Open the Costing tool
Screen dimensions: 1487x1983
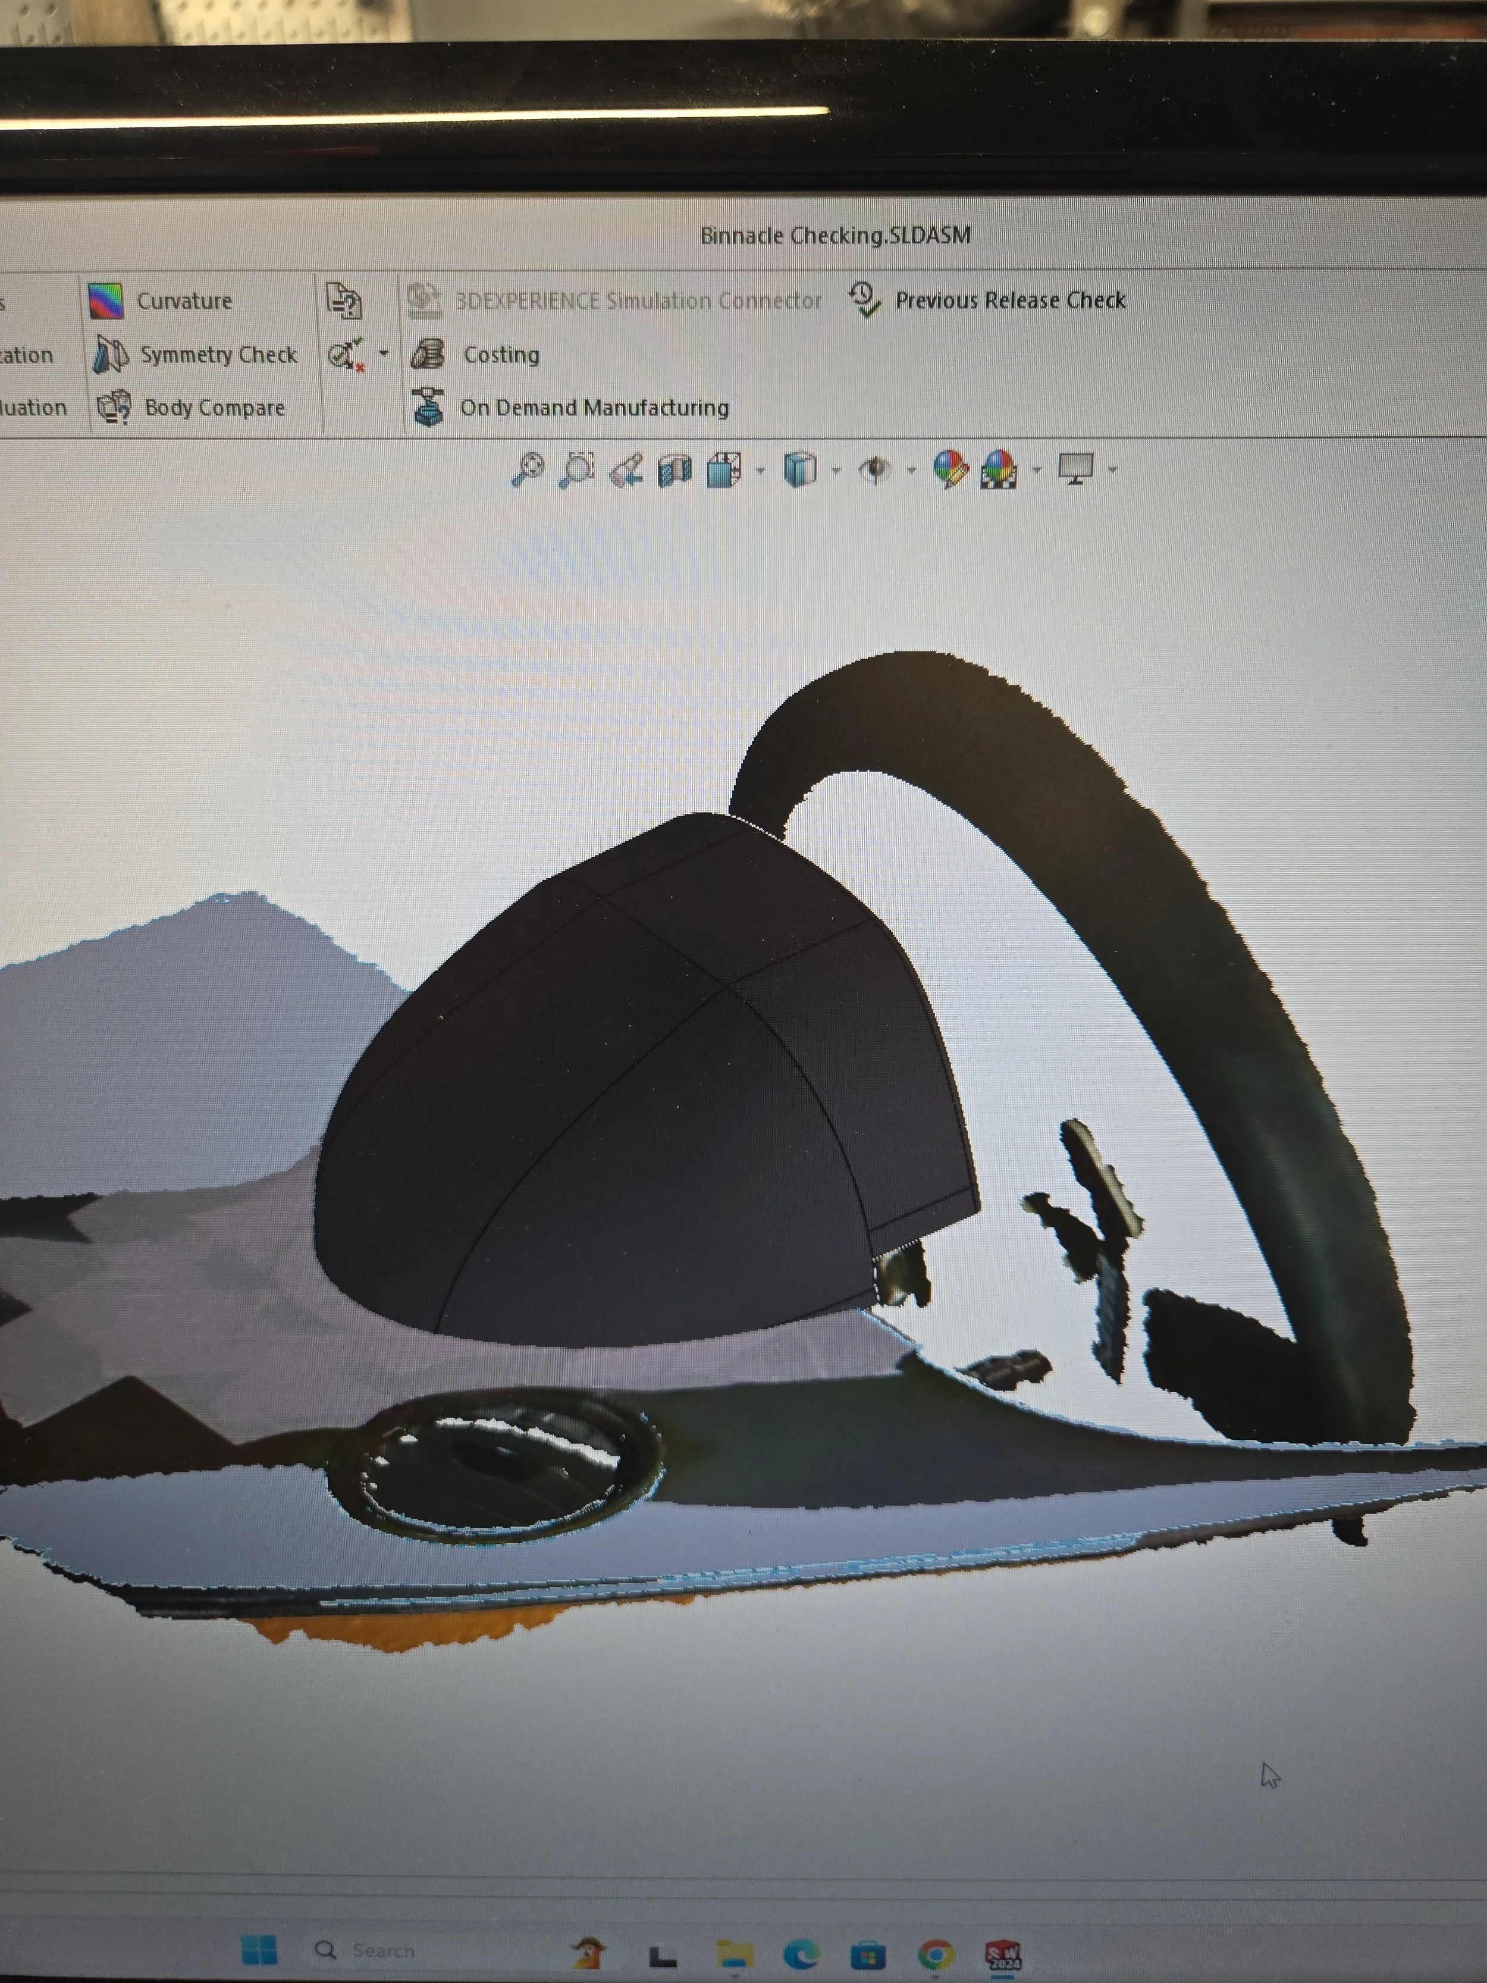[430, 355]
